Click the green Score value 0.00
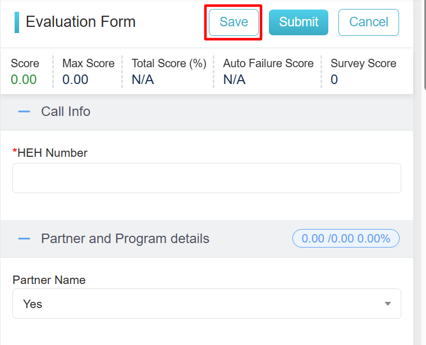Image resolution: width=426 pixels, height=345 pixels. click(24, 80)
